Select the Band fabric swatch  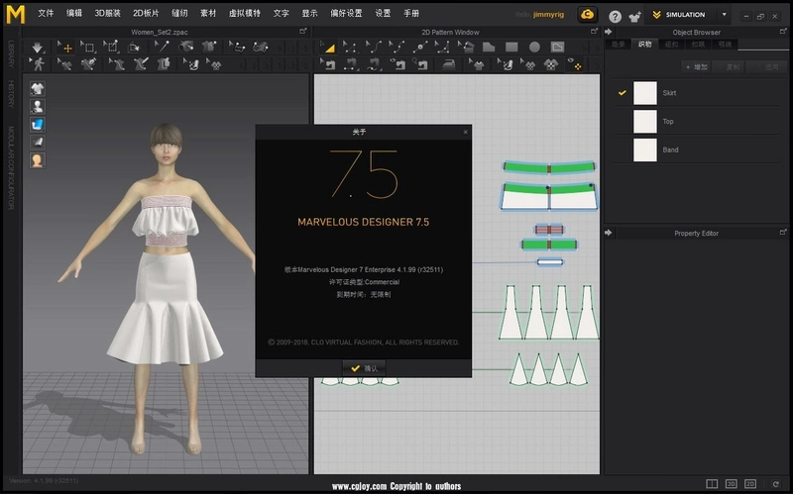[645, 150]
